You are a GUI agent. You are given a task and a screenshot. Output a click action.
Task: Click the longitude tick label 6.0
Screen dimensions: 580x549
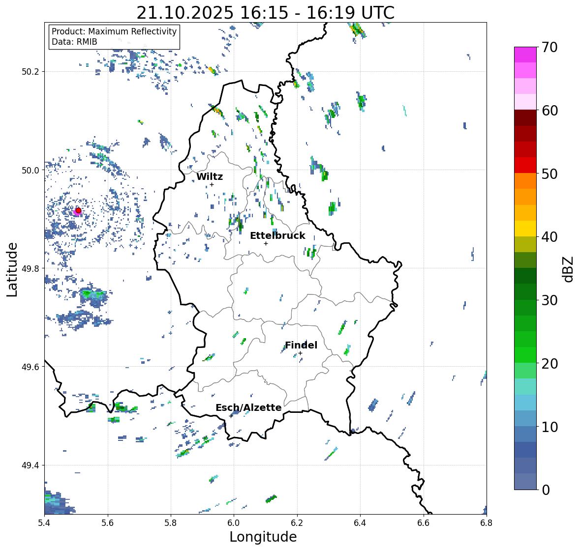[x=234, y=522]
